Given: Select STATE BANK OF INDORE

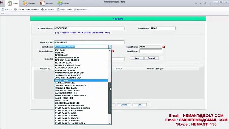Looking at the screenshot, I should point(81,116).
